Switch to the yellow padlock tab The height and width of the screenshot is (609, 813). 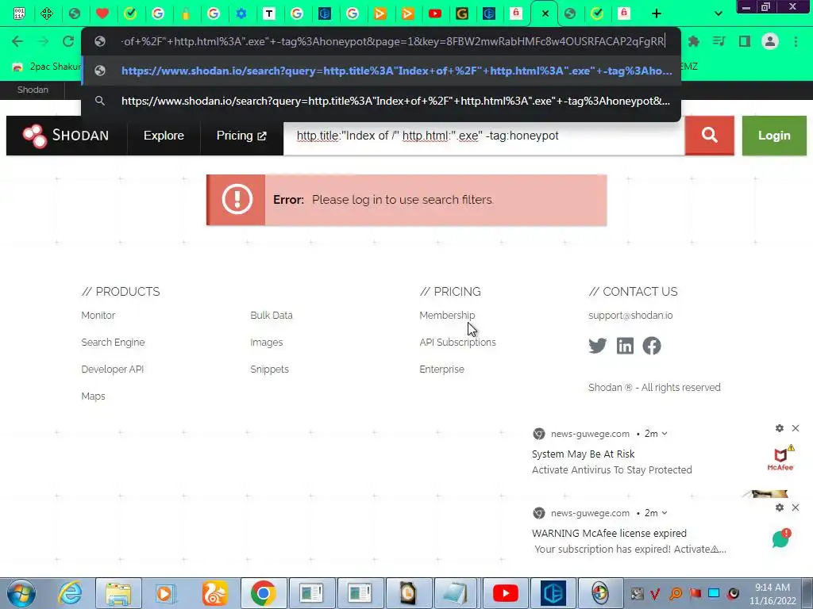point(186,14)
